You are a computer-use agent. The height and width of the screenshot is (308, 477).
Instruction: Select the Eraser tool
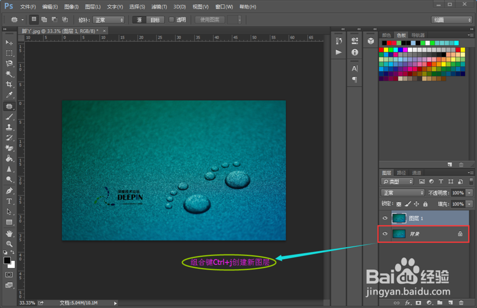point(9,148)
